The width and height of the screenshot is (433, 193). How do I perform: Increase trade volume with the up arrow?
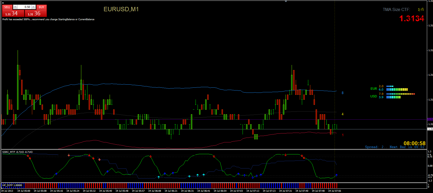[33, 7]
